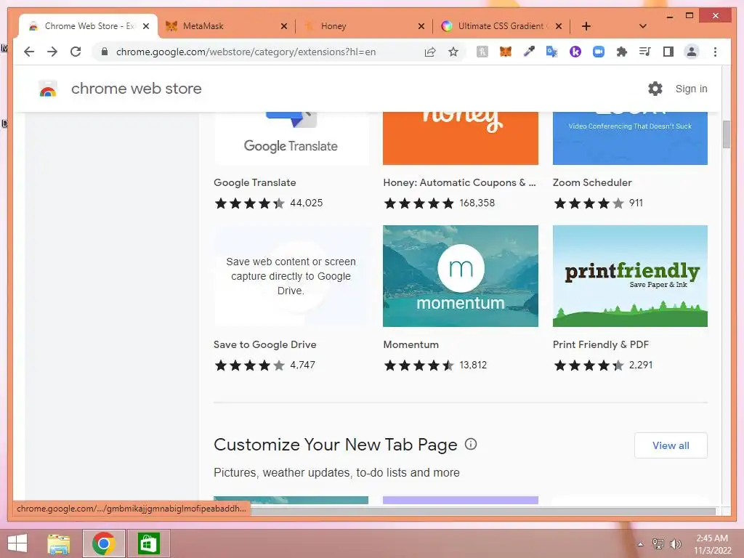Click Sign in link
The image size is (744, 558).
(691, 89)
